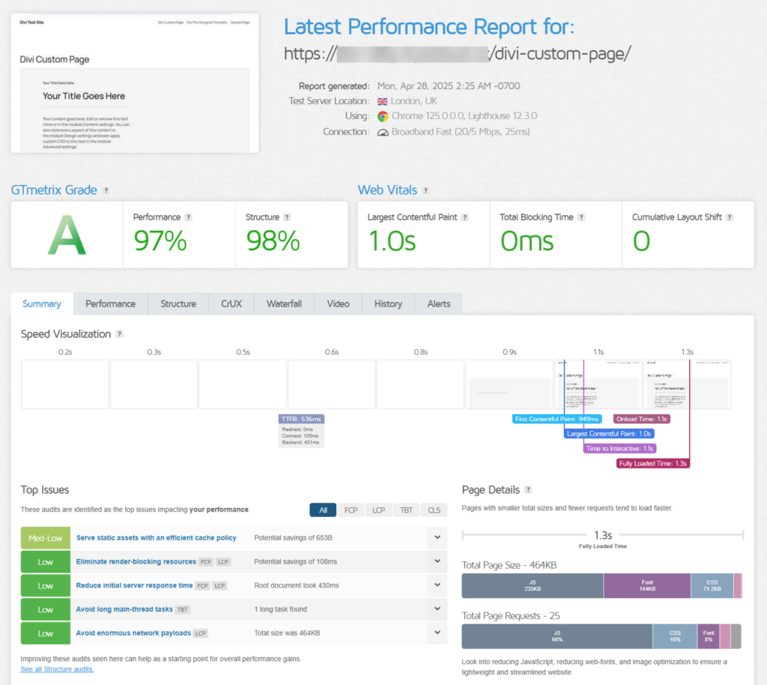Select the All issues filter button
Viewport: 767px width, 685px height.
click(x=323, y=510)
